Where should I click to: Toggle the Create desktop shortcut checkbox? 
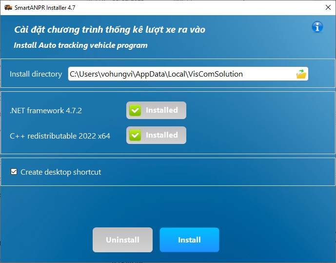tap(14, 172)
